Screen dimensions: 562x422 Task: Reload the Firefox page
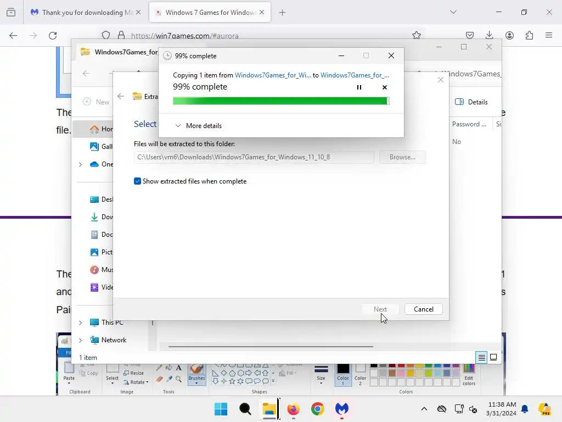point(53,35)
